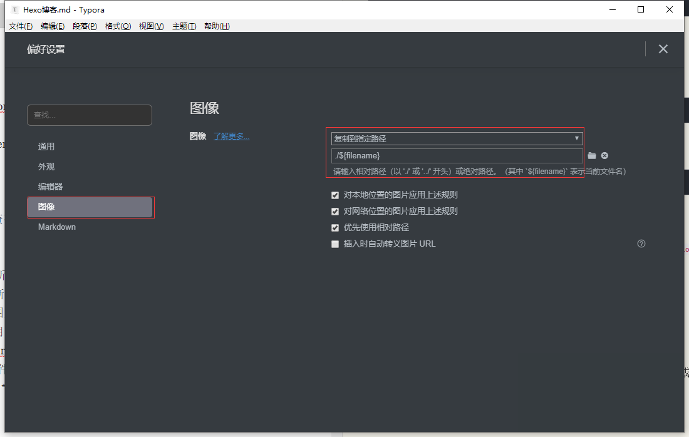Minimize the Typora window
Screen dimensions: 689x437
[x=612, y=9]
